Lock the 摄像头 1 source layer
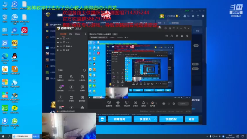 (x=61, y=46)
